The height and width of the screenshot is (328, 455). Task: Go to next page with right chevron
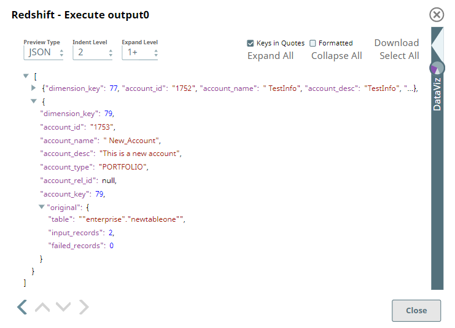coord(84,307)
